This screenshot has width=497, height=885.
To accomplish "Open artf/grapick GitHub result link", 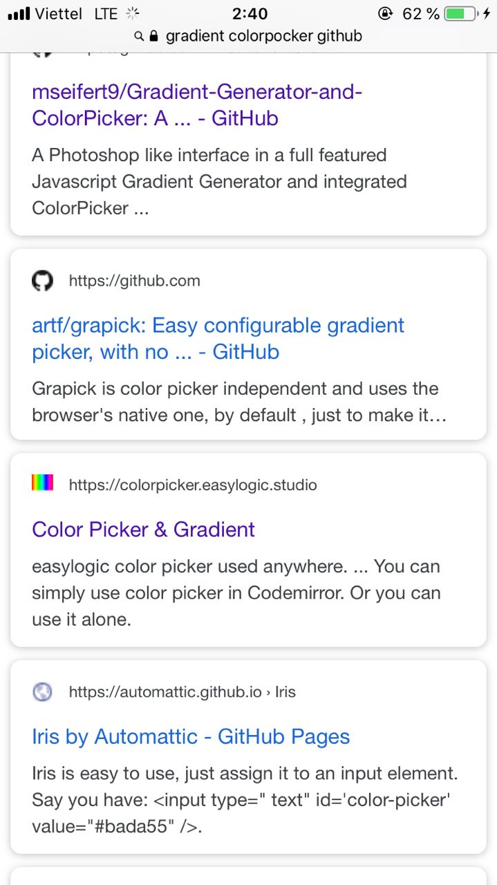I will [x=218, y=339].
